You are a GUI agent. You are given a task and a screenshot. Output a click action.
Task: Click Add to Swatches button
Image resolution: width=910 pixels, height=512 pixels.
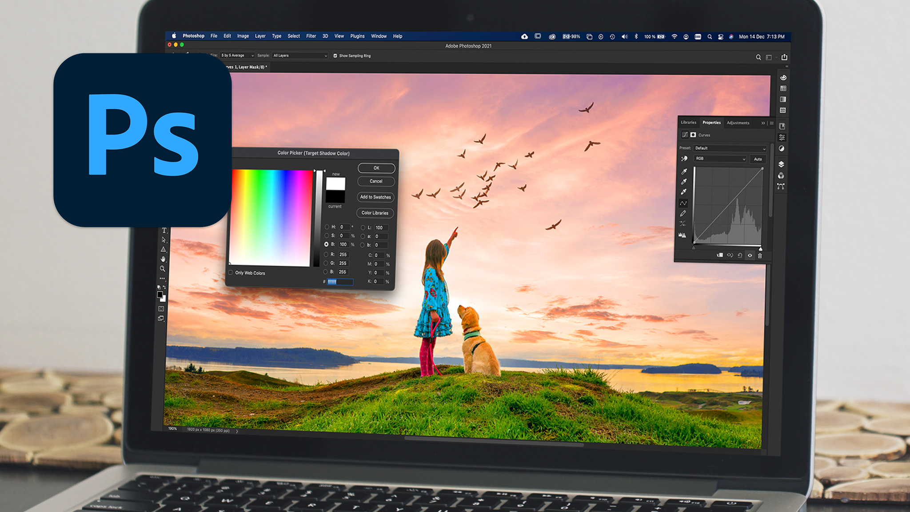[375, 197]
